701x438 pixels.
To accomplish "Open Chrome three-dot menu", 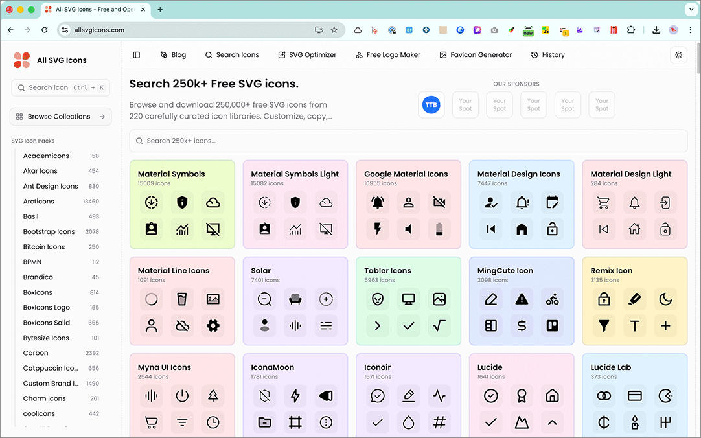I will tap(691, 30).
